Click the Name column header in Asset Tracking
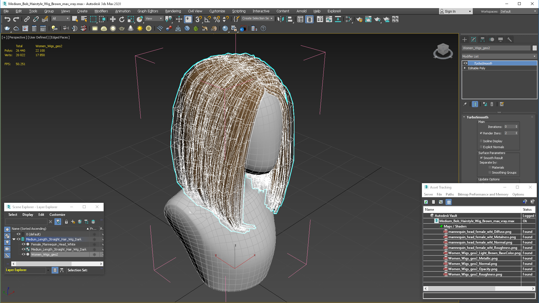 pos(472,210)
